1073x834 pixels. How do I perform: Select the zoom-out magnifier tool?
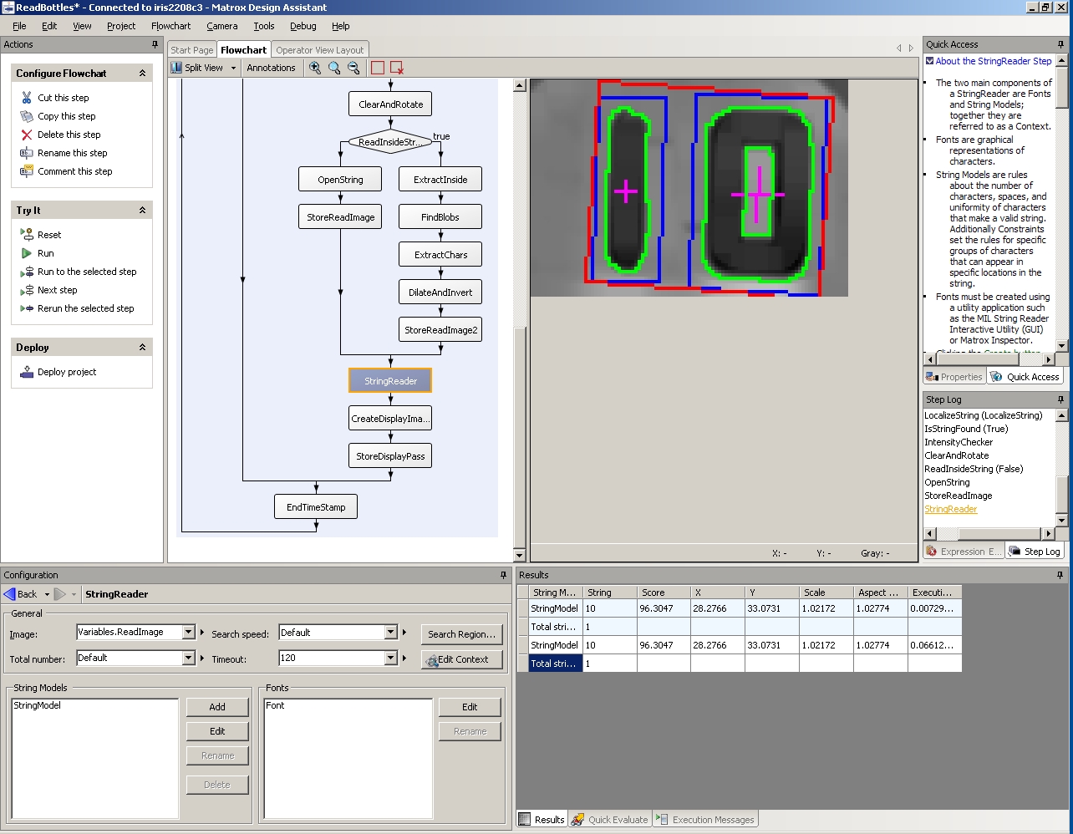353,68
